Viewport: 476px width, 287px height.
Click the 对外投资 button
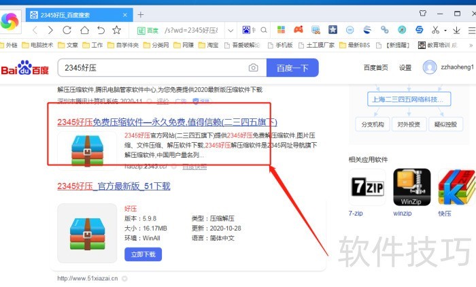coord(409,124)
